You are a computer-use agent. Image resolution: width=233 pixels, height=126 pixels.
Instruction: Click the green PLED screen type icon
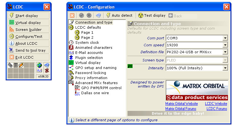point(130,66)
